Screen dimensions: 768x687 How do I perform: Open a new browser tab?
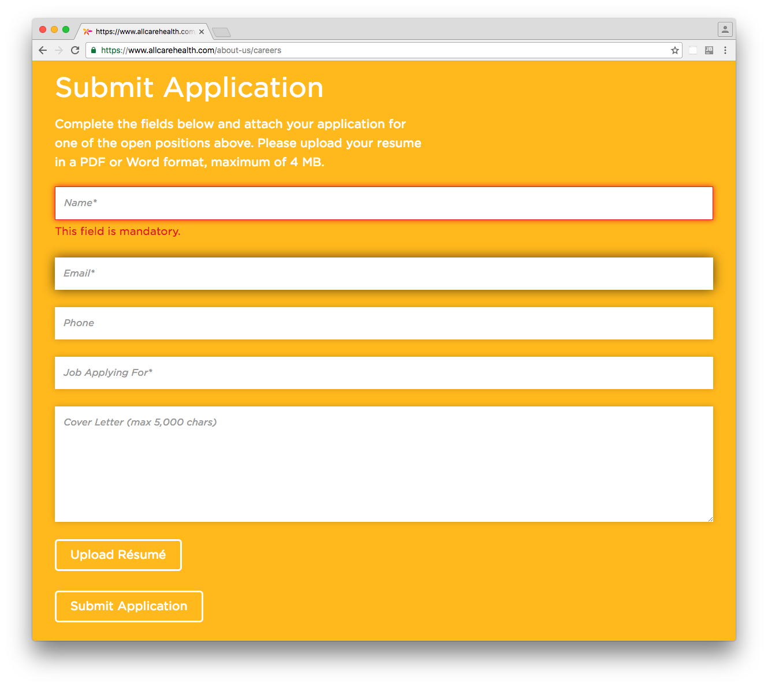click(x=221, y=32)
